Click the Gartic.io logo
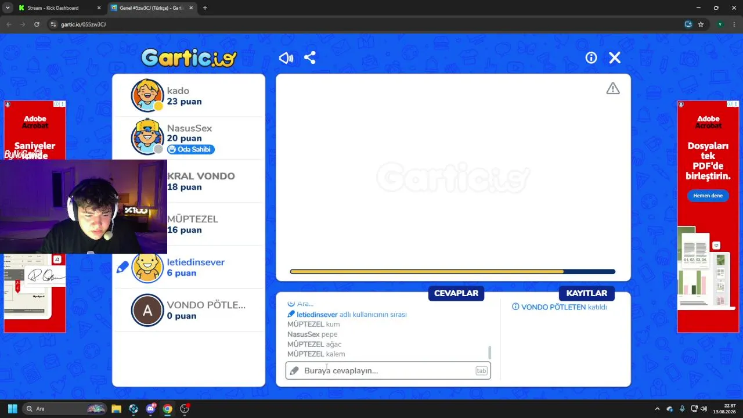 coord(189,57)
